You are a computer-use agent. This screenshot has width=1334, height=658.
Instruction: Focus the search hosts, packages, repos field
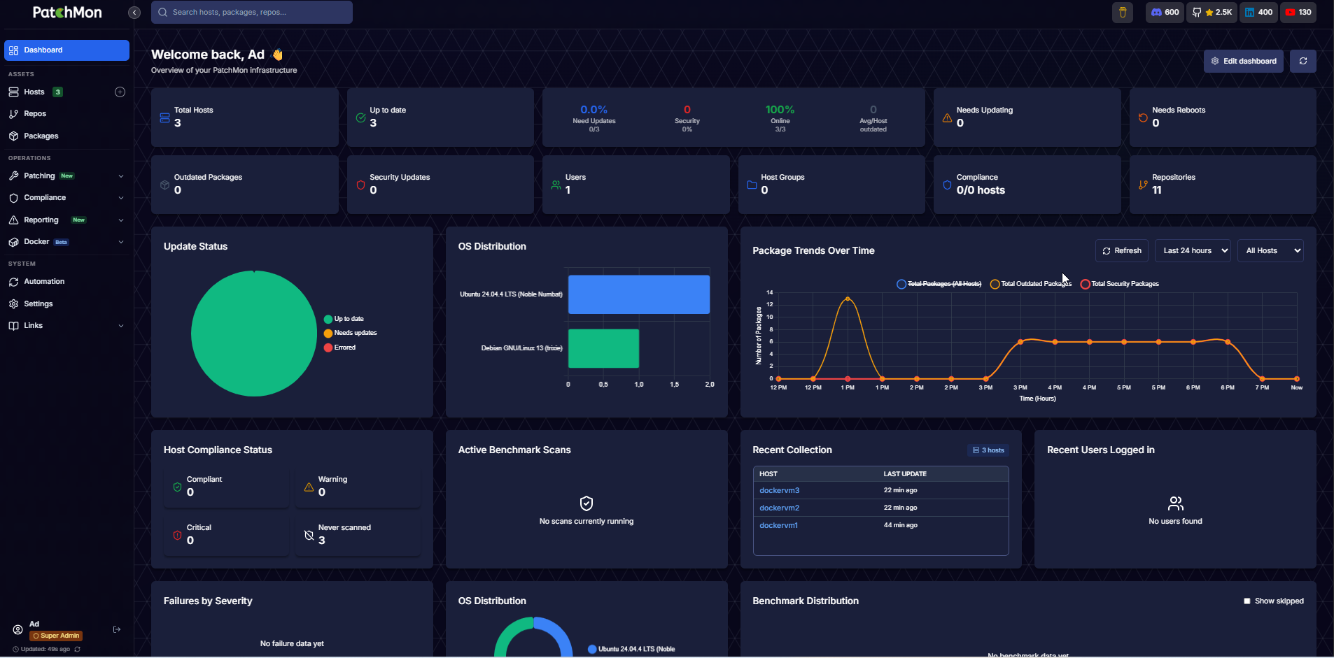252,13
